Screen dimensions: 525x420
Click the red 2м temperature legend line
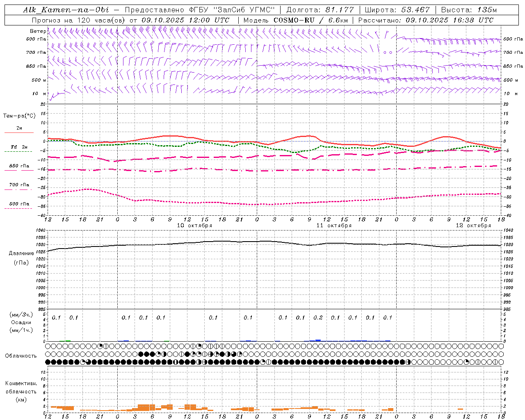pyautogui.click(x=19, y=132)
